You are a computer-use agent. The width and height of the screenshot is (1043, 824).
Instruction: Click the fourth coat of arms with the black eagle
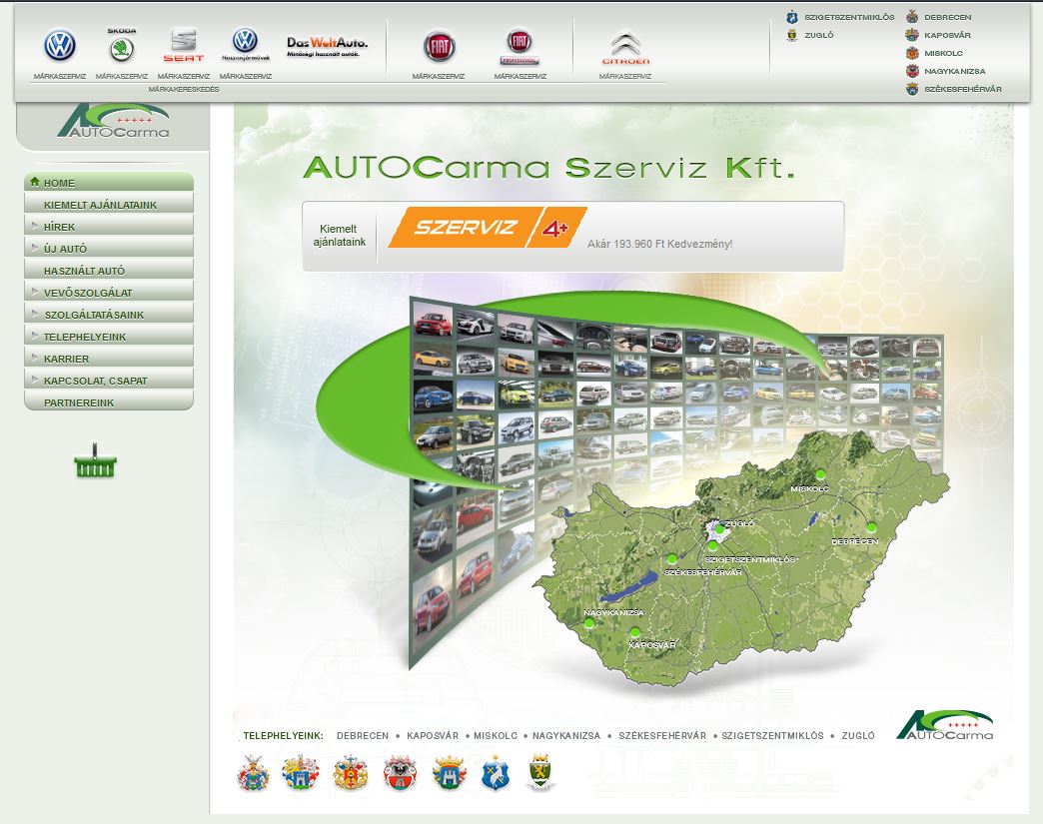pos(400,773)
